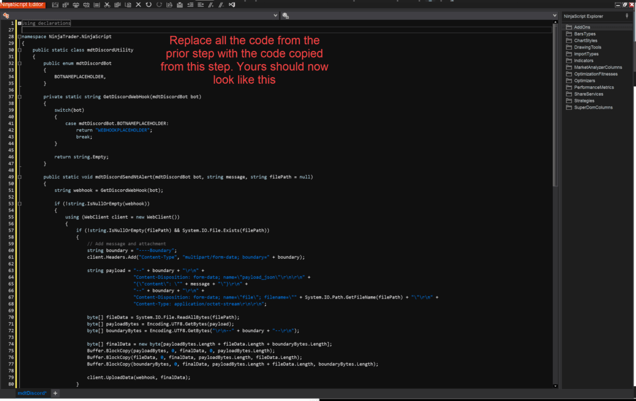Click the Save As toolbar icon
The height and width of the screenshot is (401, 636).
tap(65, 5)
